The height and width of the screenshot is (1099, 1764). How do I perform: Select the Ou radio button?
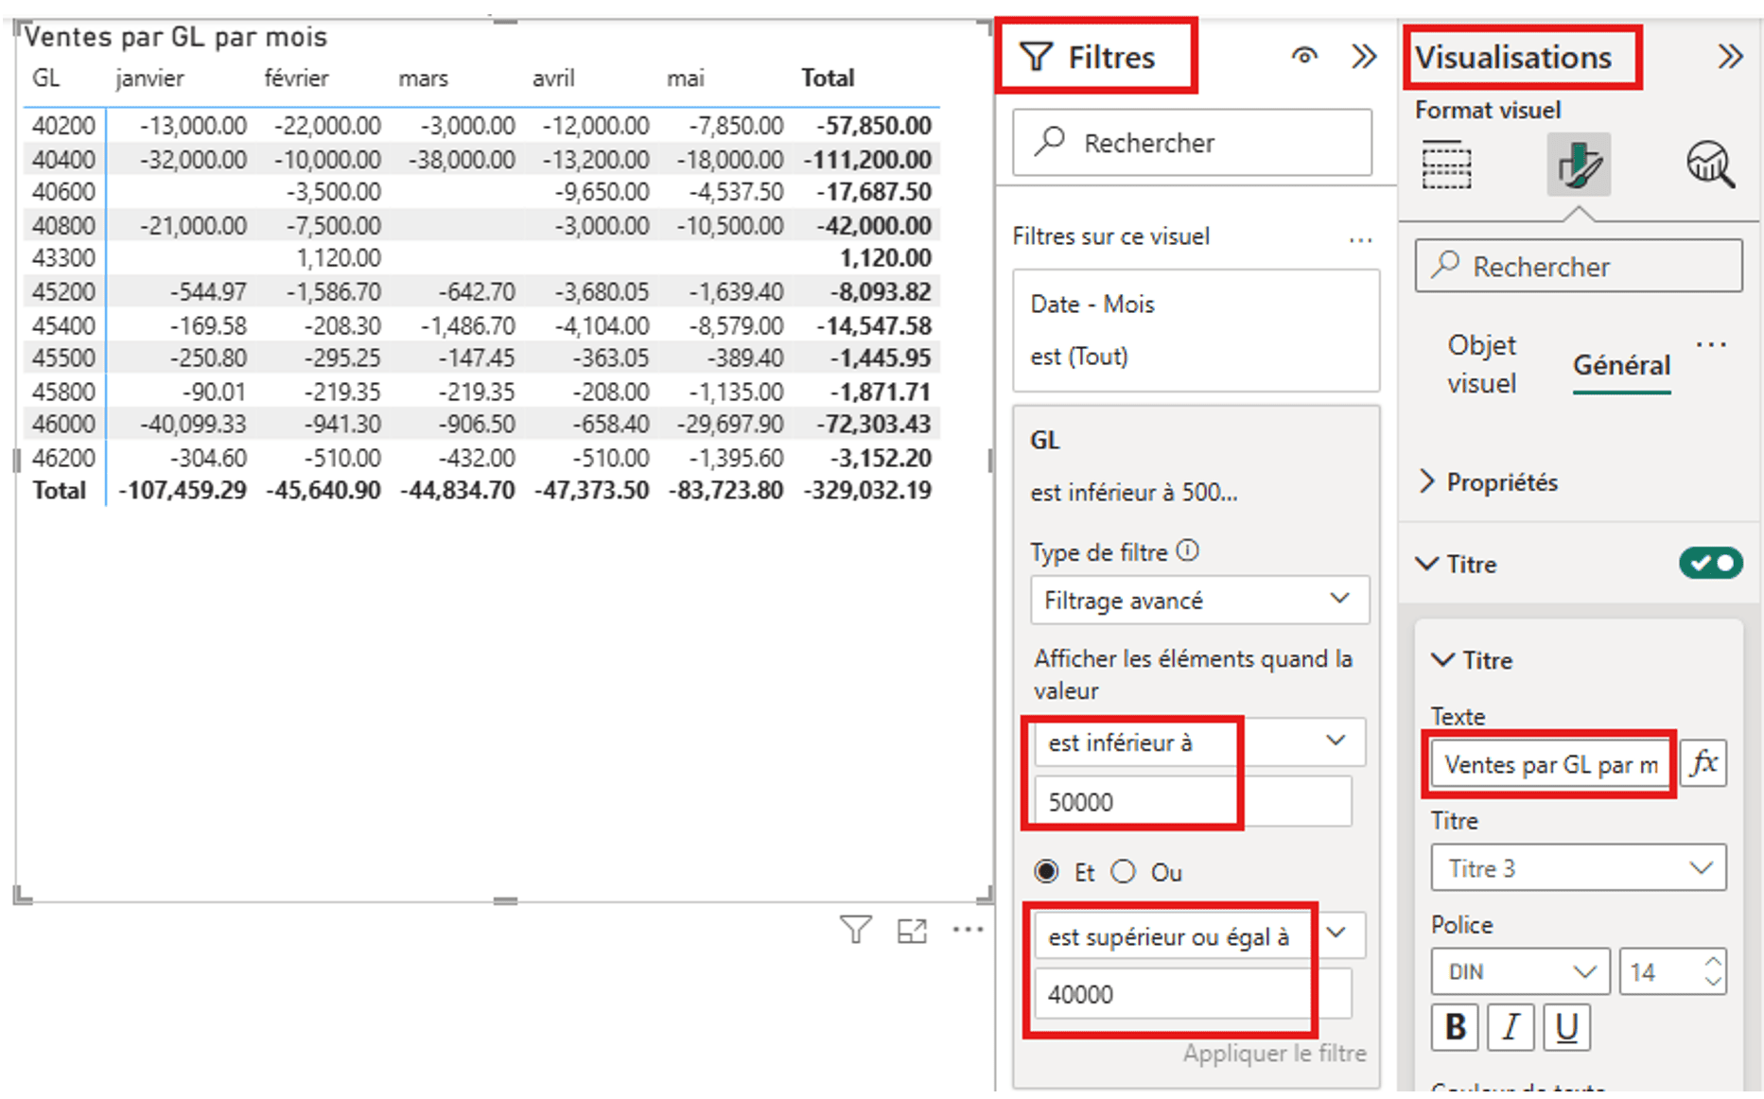(1123, 871)
